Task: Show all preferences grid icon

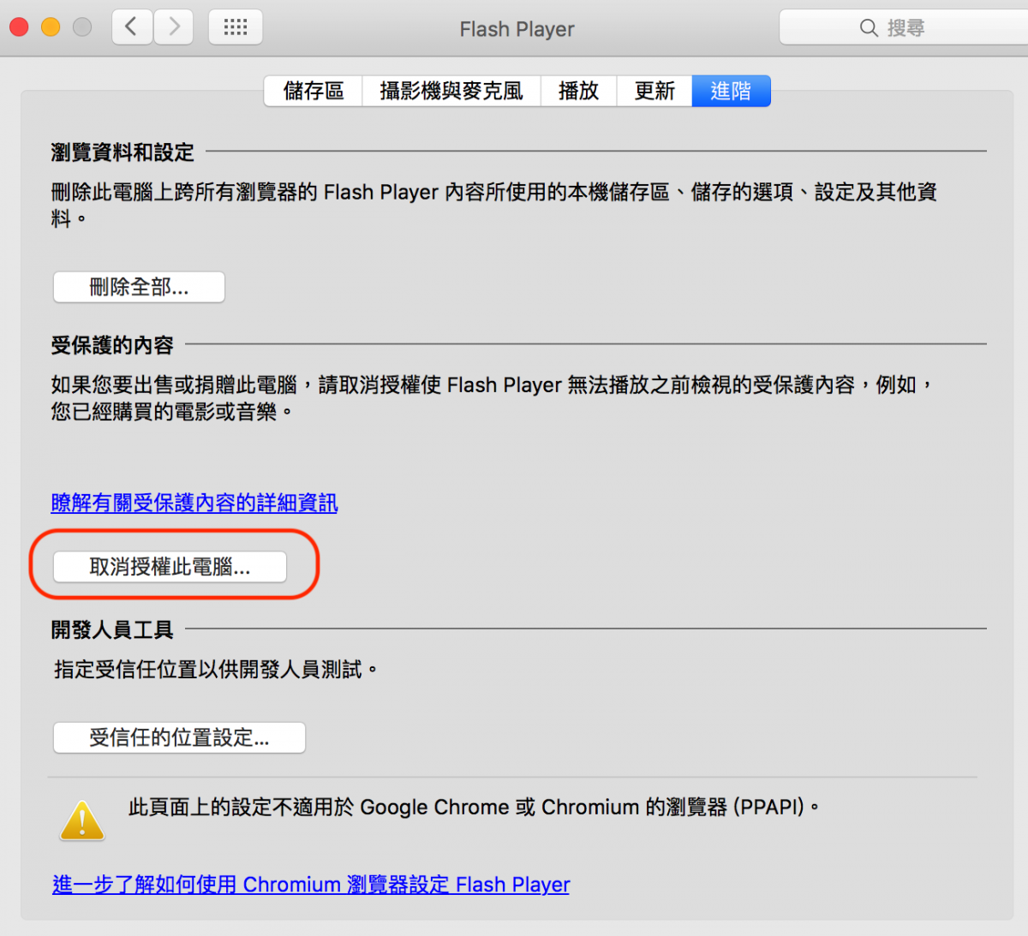Action: coord(236,27)
